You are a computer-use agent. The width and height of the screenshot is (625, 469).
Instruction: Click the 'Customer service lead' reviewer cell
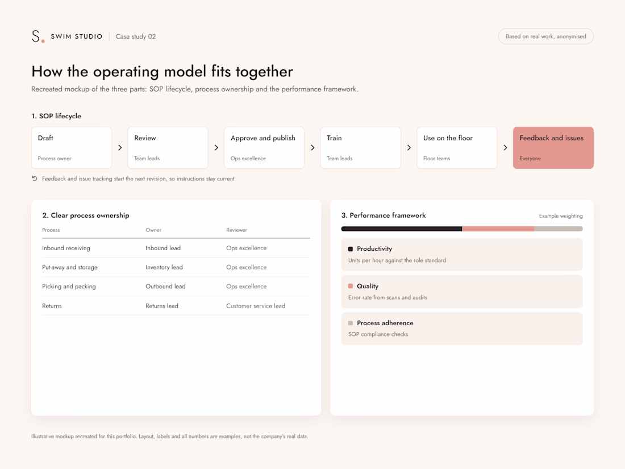tap(256, 306)
